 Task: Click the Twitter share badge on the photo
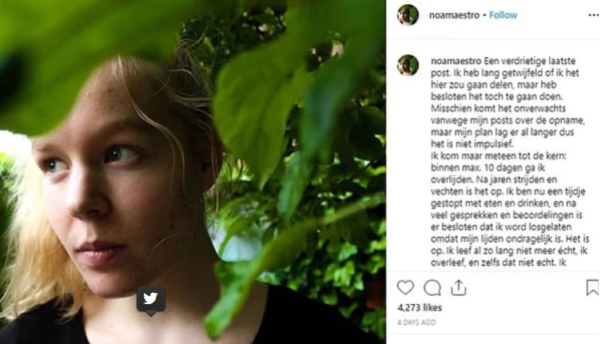[x=150, y=299]
